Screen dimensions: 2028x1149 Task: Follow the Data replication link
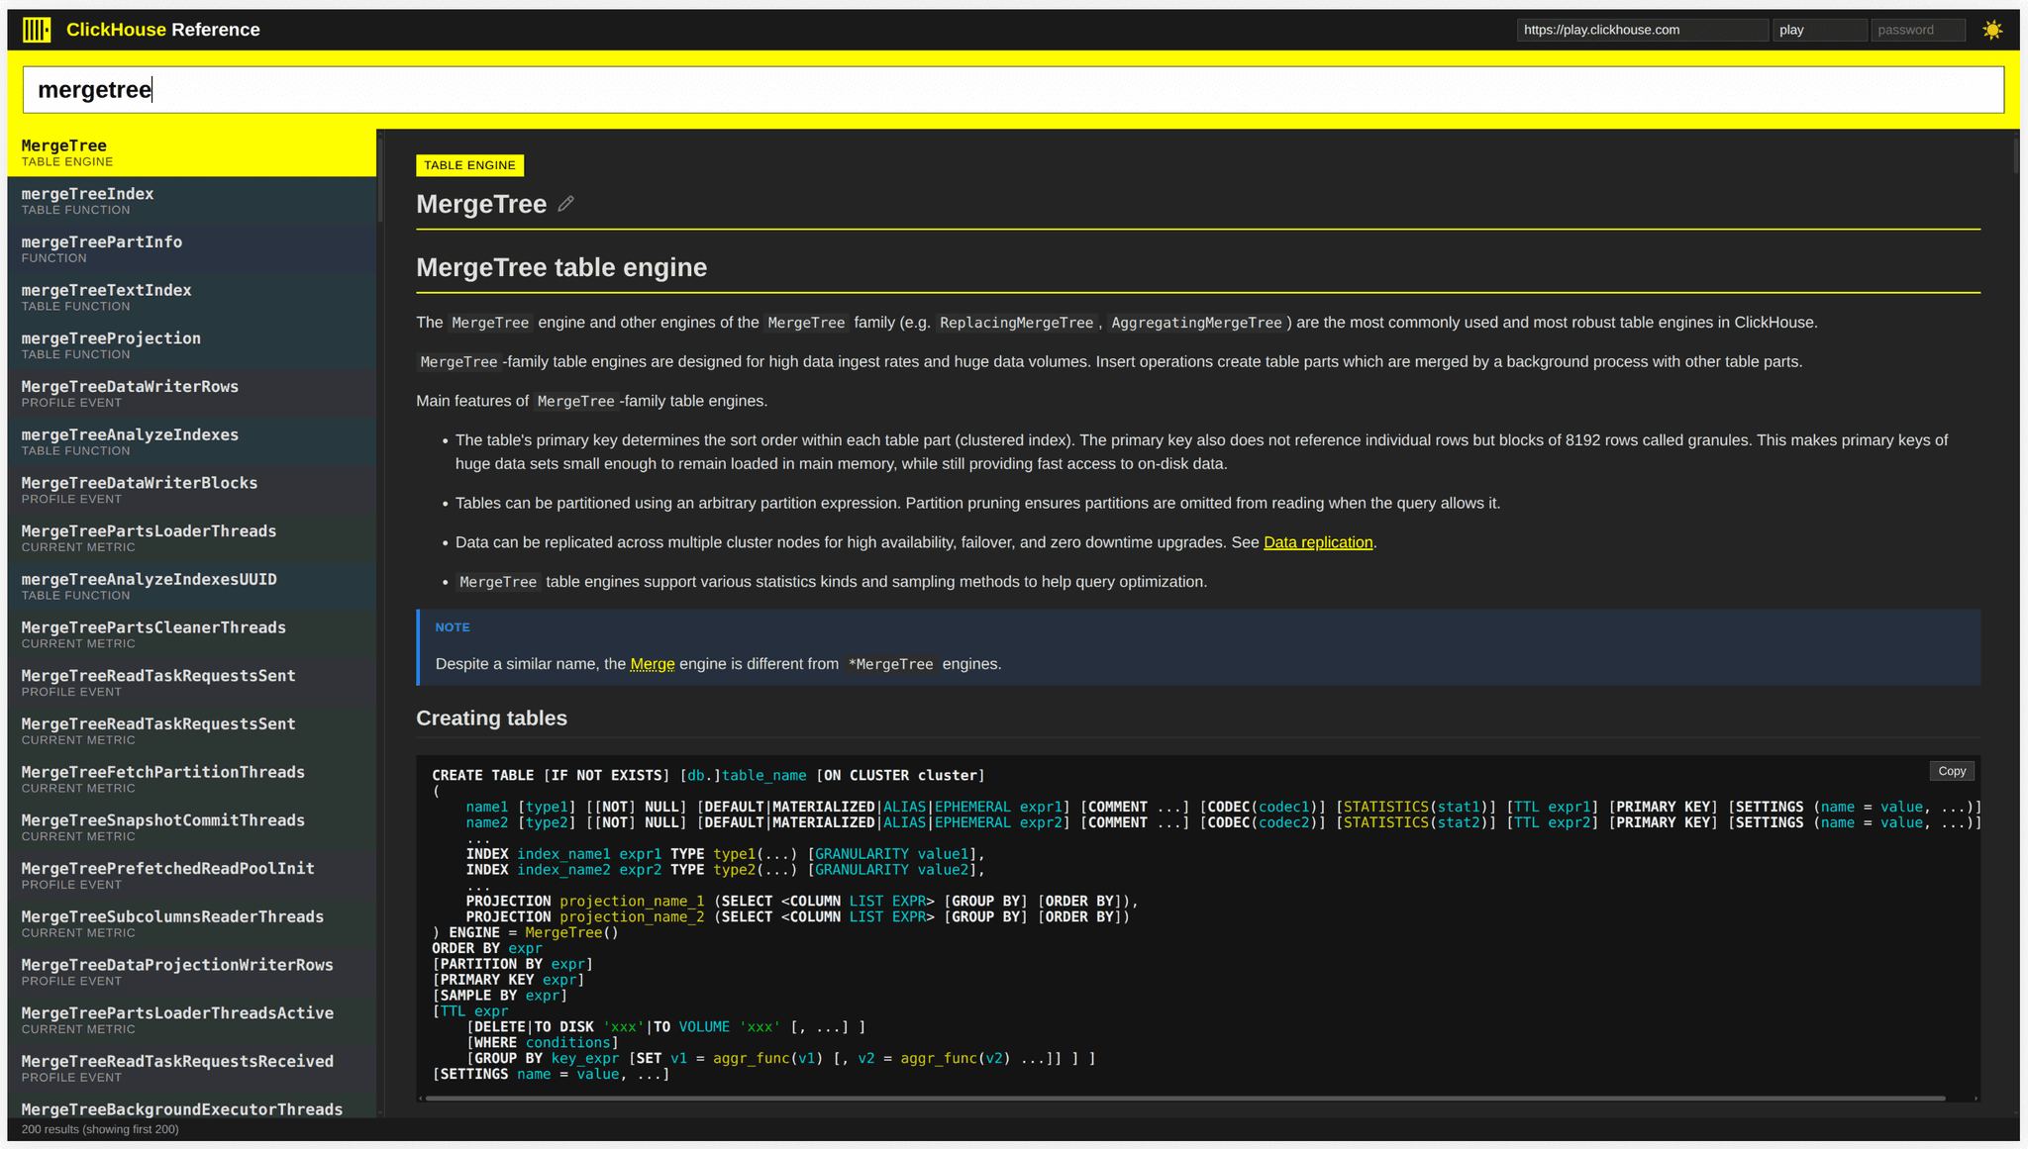(1318, 542)
